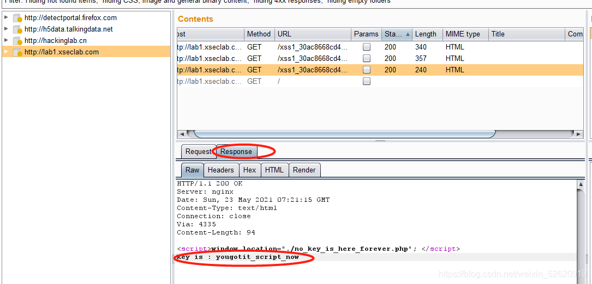Open the Hex view tab
The width and height of the screenshot is (592, 284).
[249, 170]
